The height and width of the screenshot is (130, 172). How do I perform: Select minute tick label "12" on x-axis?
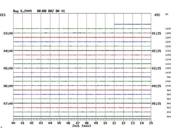click(x=123, y=123)
